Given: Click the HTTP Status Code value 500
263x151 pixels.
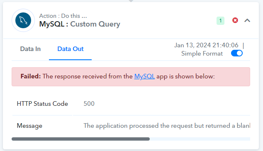Looking at the screenshot, I should coord(89,104).
